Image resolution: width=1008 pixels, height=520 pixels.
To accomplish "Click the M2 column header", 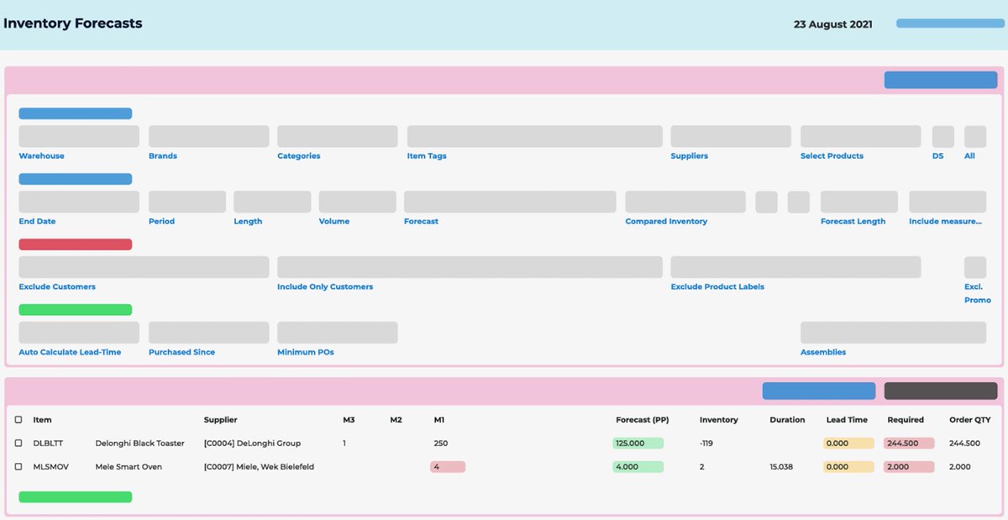I will point(396,419).
